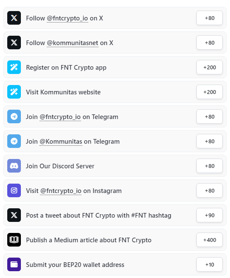Click the magic wand icon for Visit Kommunitas website
This screenshot has width=230, height=278.
pos(14,92)
